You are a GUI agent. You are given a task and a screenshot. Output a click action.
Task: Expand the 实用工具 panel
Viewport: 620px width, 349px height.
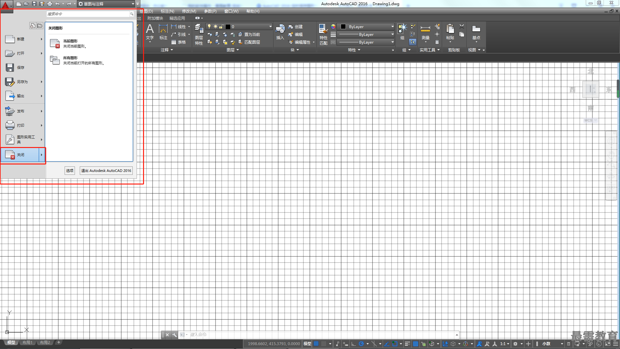429,50
